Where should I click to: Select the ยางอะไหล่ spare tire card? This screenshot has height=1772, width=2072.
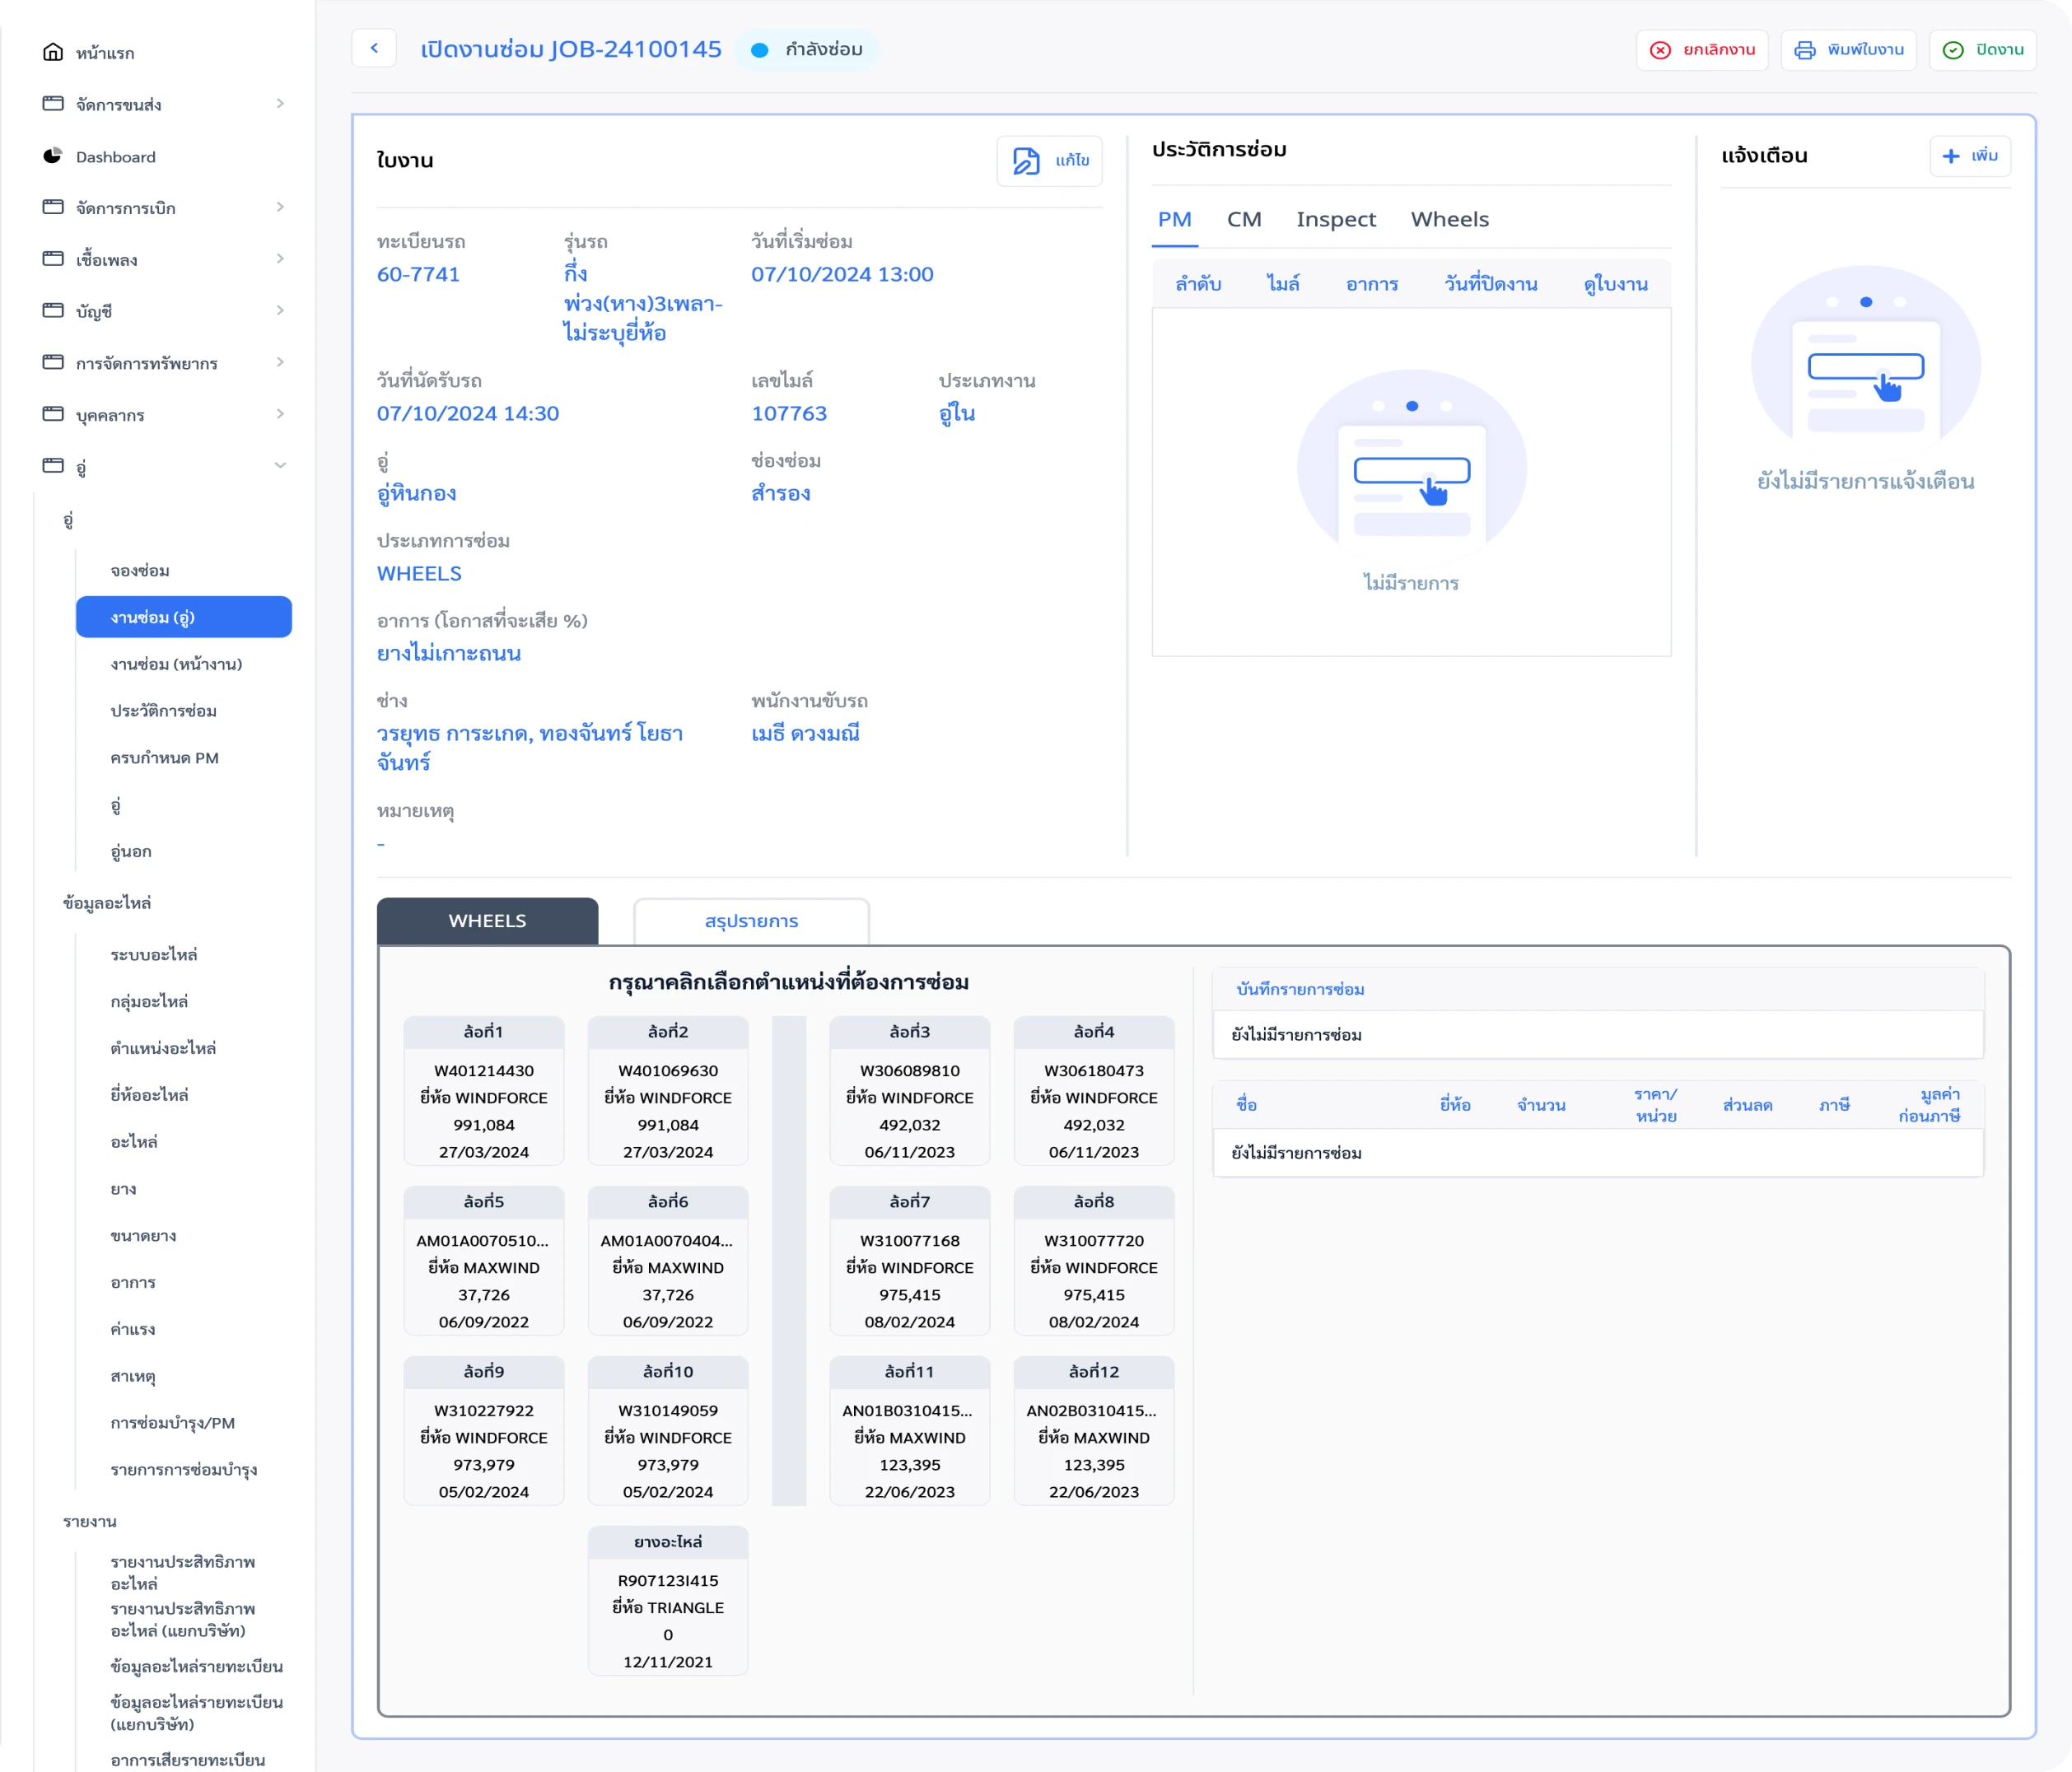click(x=668, y=1601)
